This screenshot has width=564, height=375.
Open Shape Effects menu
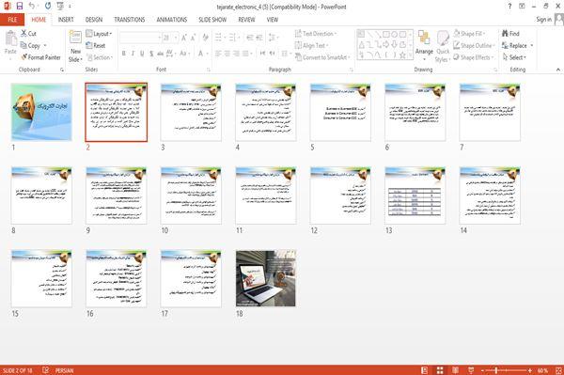[474, 57]
